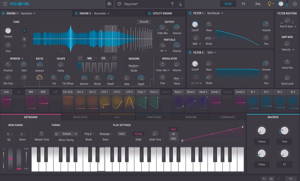Click the hamburger menu icon top left
Screen dimensions: 300x181
(4, 4)
